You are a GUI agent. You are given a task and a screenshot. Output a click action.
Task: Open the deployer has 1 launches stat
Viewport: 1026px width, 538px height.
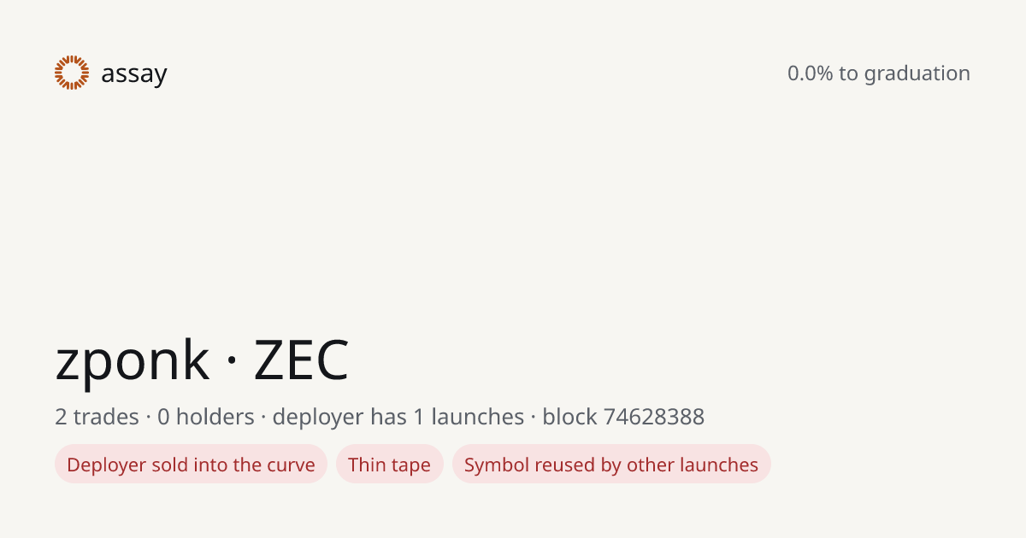click(x=398, y=417)
